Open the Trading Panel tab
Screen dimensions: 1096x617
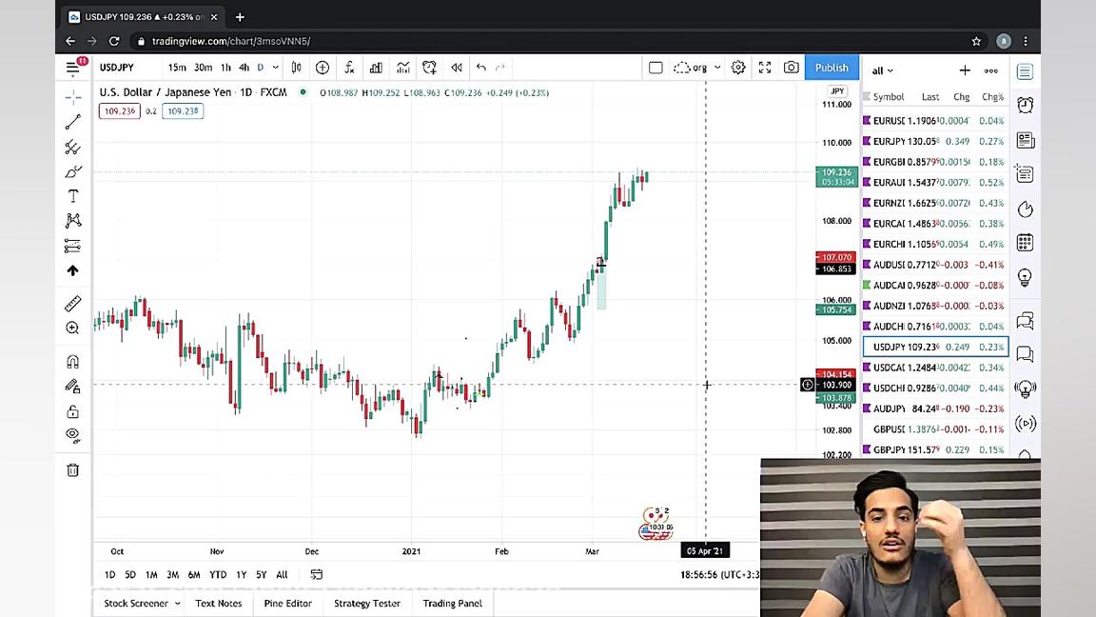(x=452, y=604)
